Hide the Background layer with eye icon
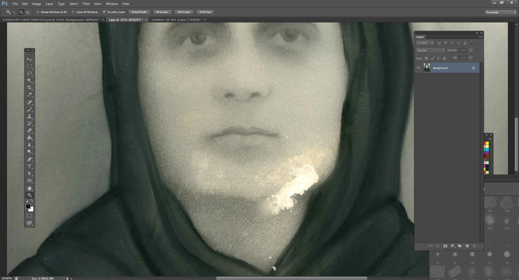 coord(418,68)
